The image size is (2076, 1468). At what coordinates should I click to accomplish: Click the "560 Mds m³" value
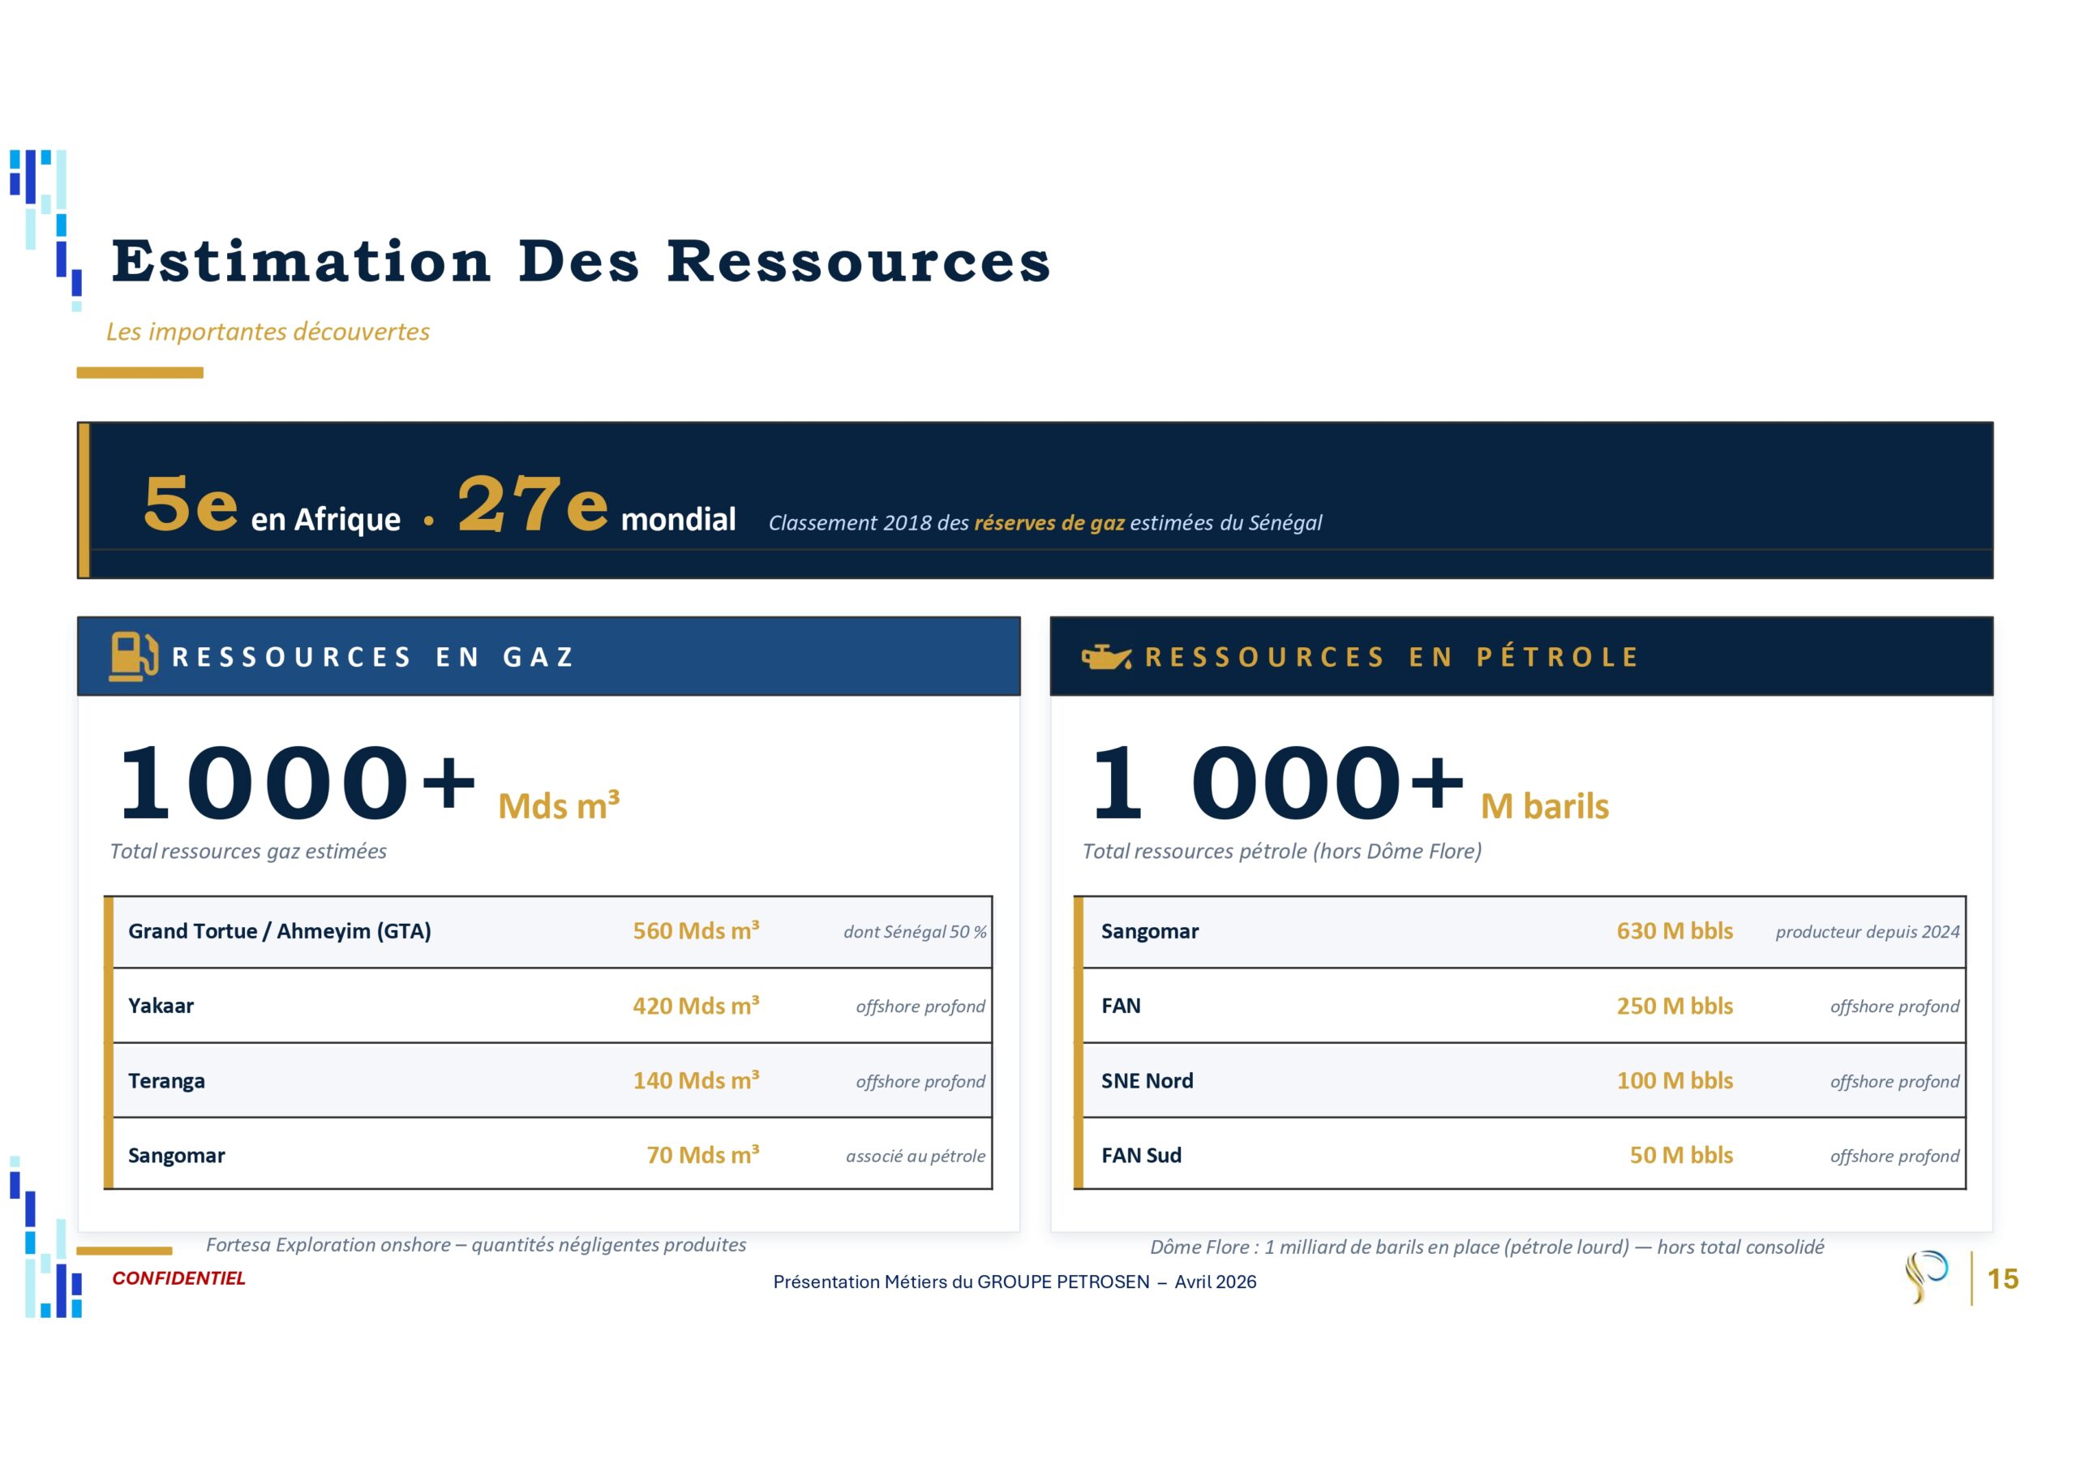tap(697, 931)
